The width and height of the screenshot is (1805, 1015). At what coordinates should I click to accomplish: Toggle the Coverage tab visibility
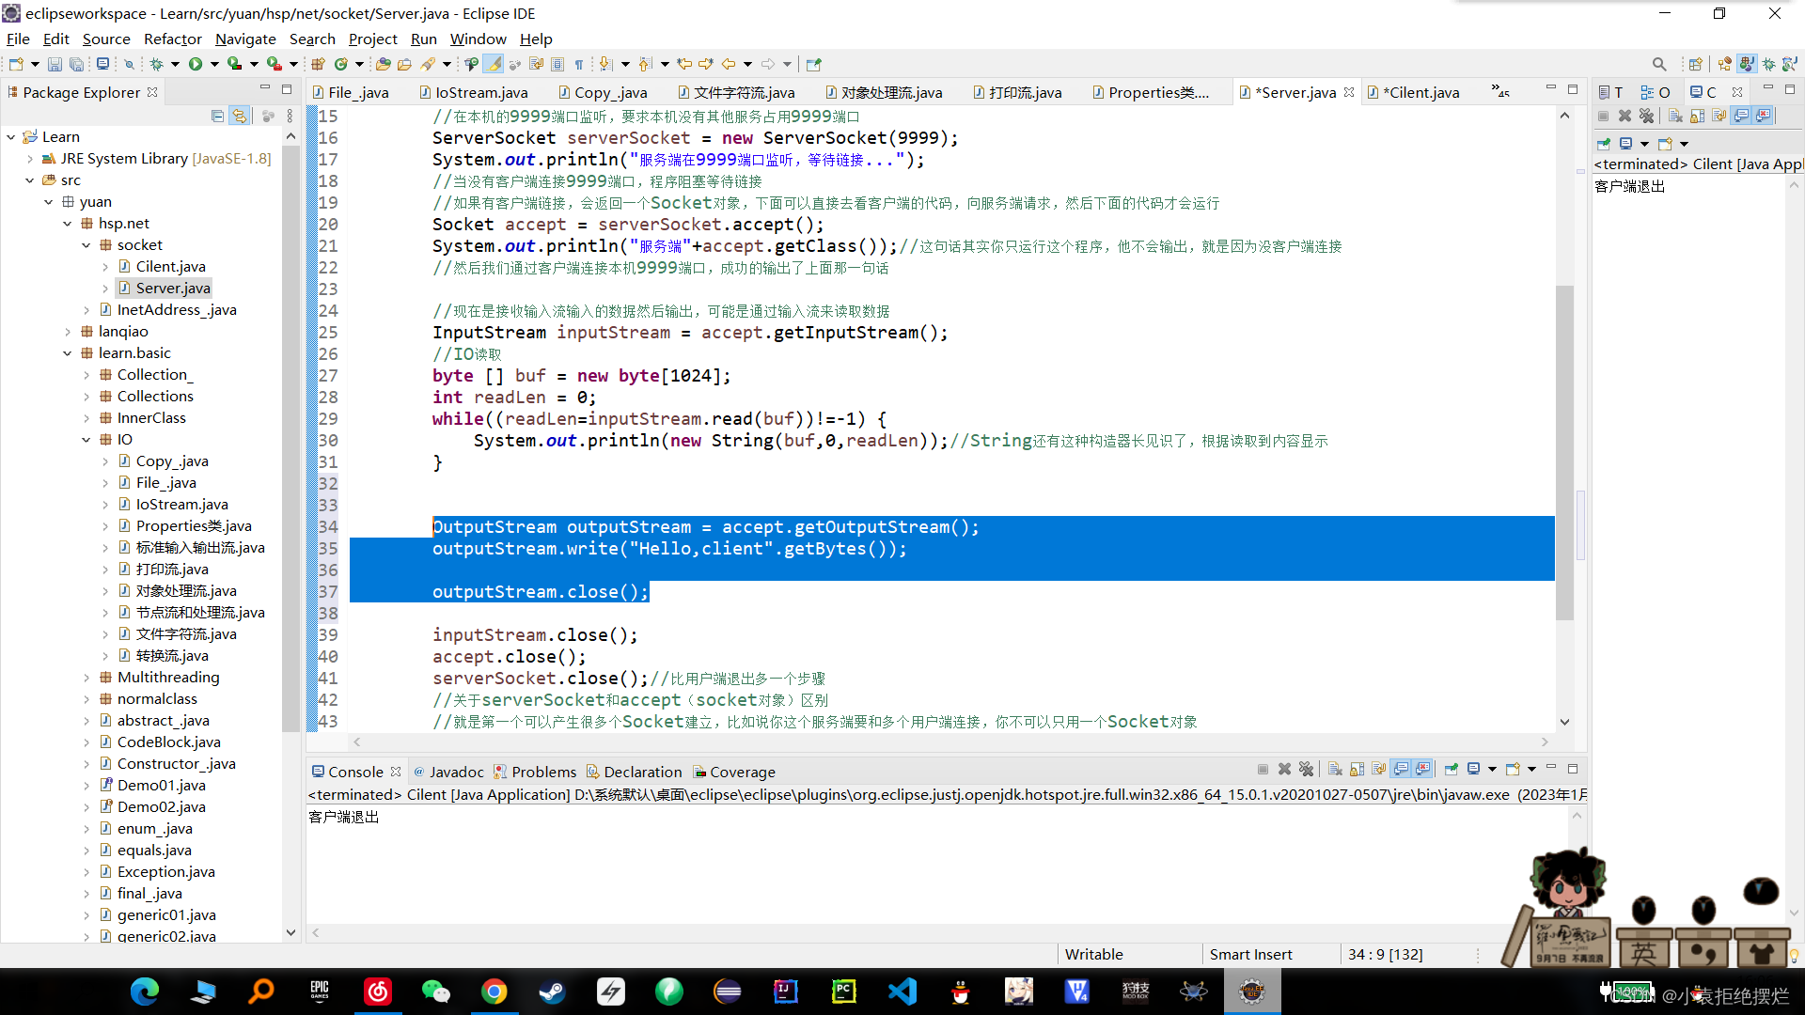[743, 771]
